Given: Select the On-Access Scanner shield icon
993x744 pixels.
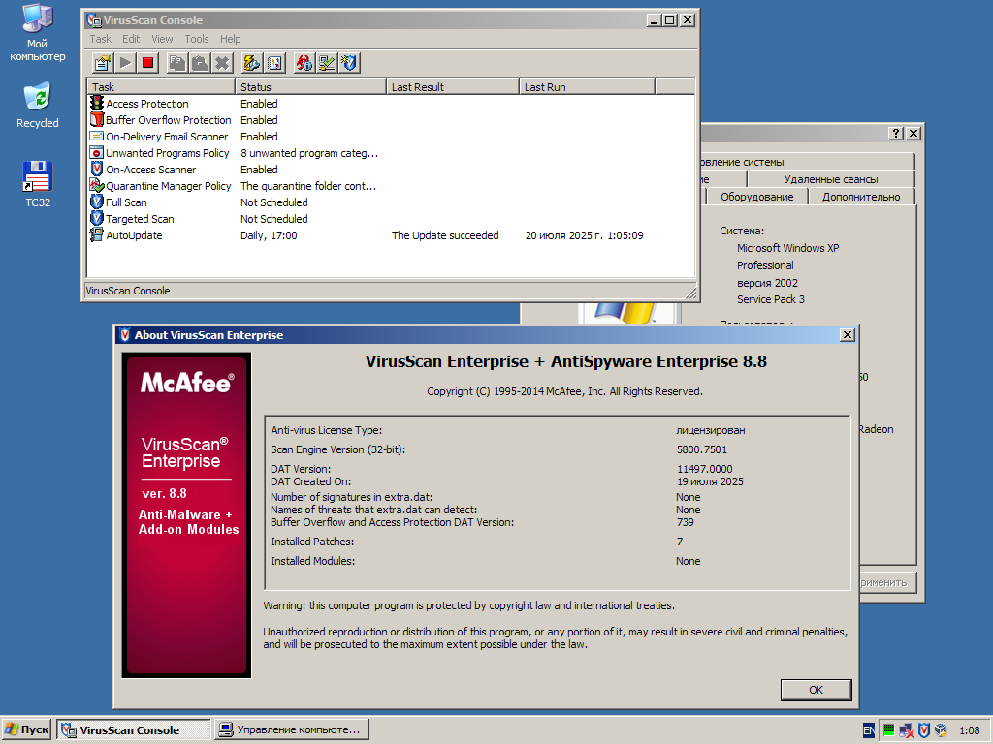Looking at the screenshot, I should pos(96,169).
